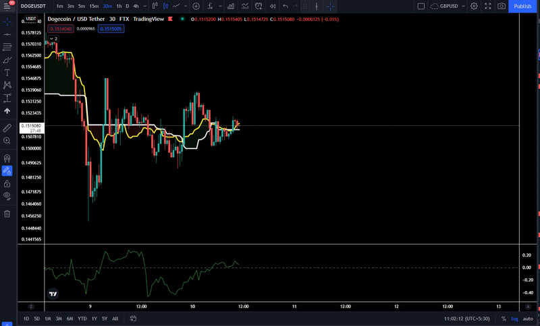Select the 3M date range

[x=59, y=319]
